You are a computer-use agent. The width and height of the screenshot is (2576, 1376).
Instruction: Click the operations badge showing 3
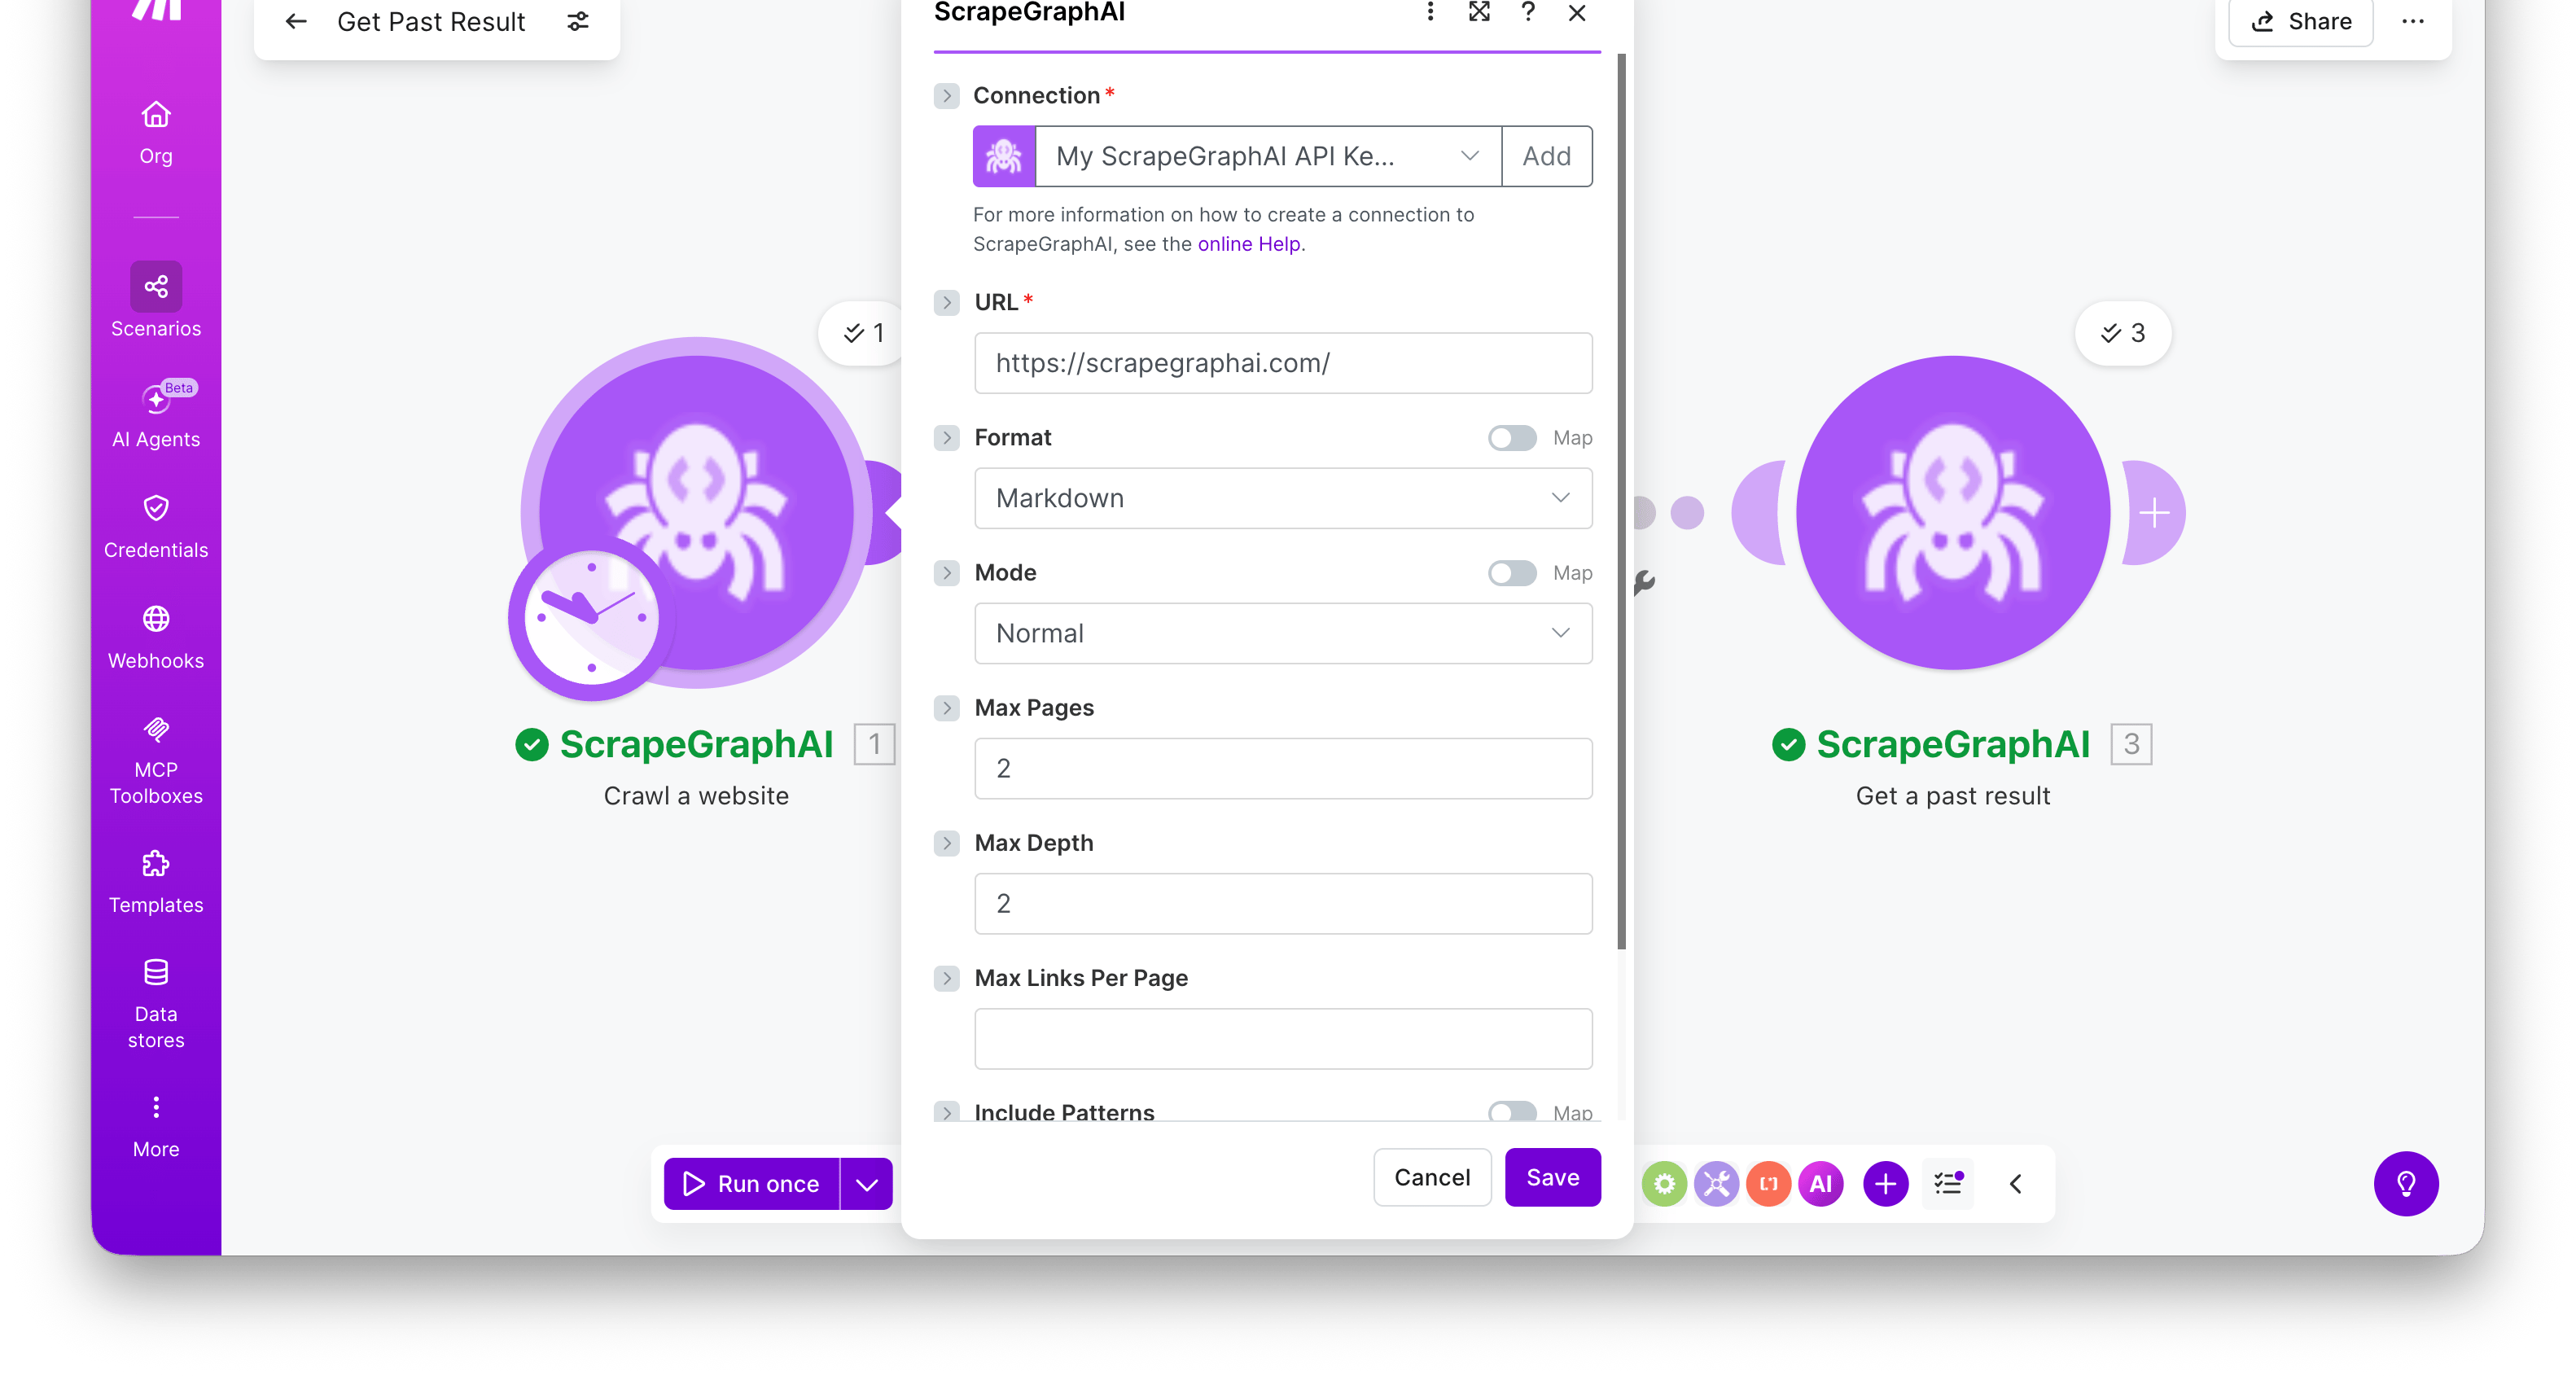coord(2122,333)
